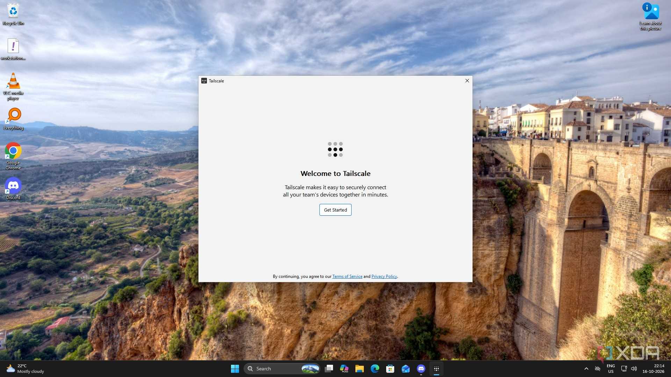Open the volume tray icon
Viewport: 671px width, 377px height.
click(634, 369)
